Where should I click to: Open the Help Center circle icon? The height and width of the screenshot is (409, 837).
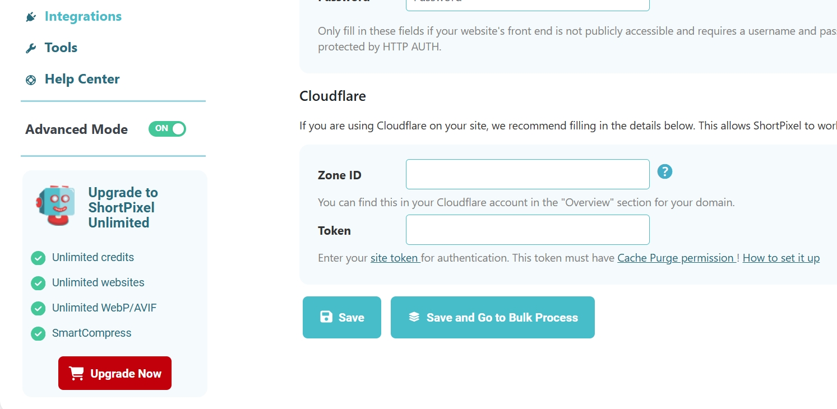31,80
